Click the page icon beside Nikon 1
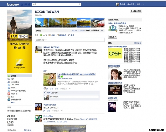This screenshot has height=132, width=166. 9,88
